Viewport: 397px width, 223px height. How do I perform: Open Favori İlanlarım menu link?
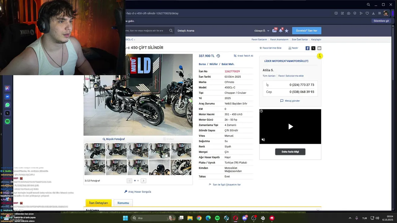click(x=259, y=40)
